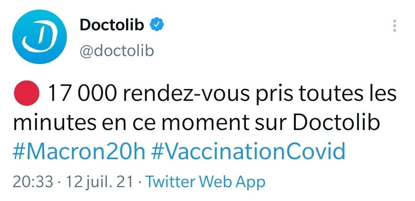This screenshot has height=201, width=415.
Task: Click the red circle emoji
Action: click(27, 93)
